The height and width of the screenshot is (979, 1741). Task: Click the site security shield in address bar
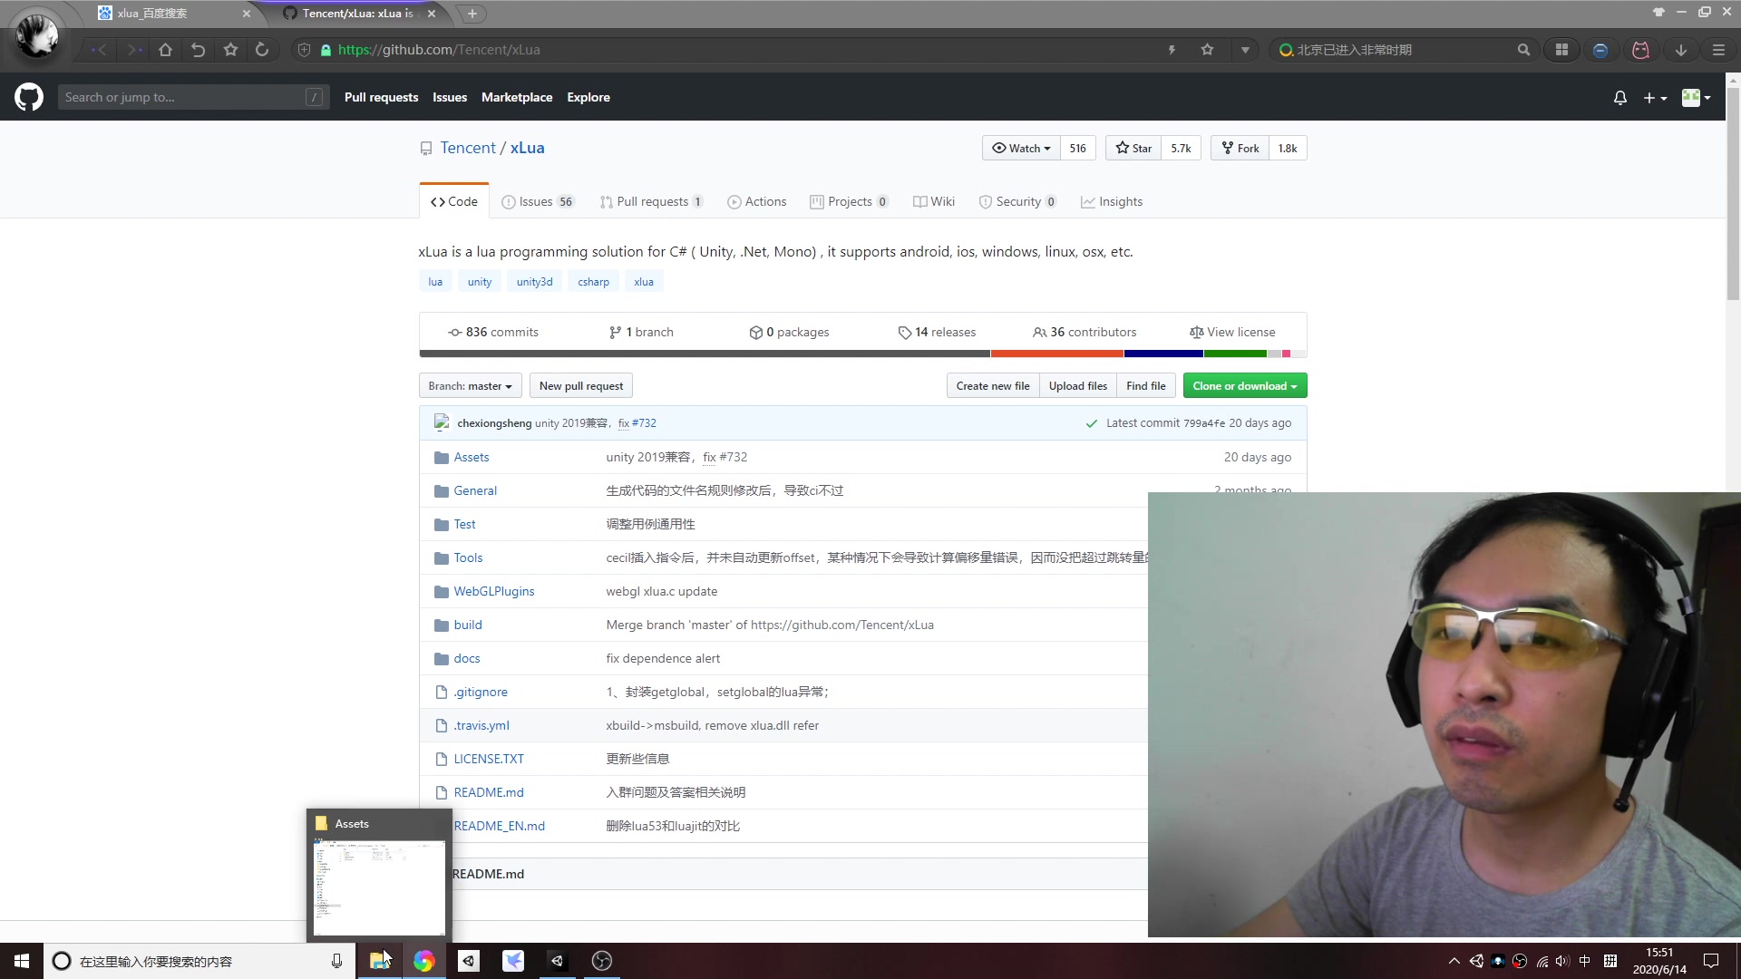(x=304, y=50)
